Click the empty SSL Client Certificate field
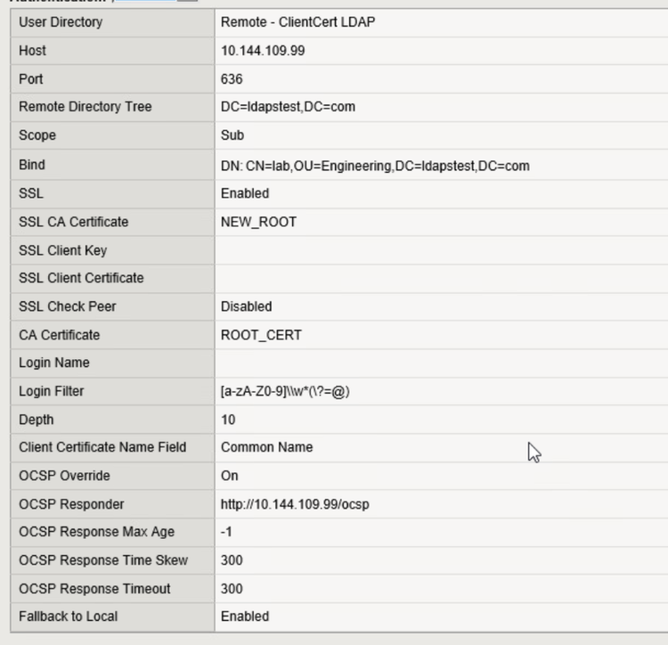Screen dimensions: 668x645 click(x=441, y=278)
